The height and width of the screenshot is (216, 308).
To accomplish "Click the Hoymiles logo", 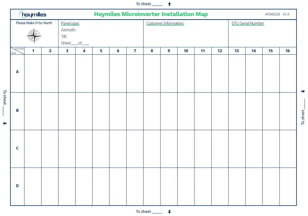I will coord(33,14).
